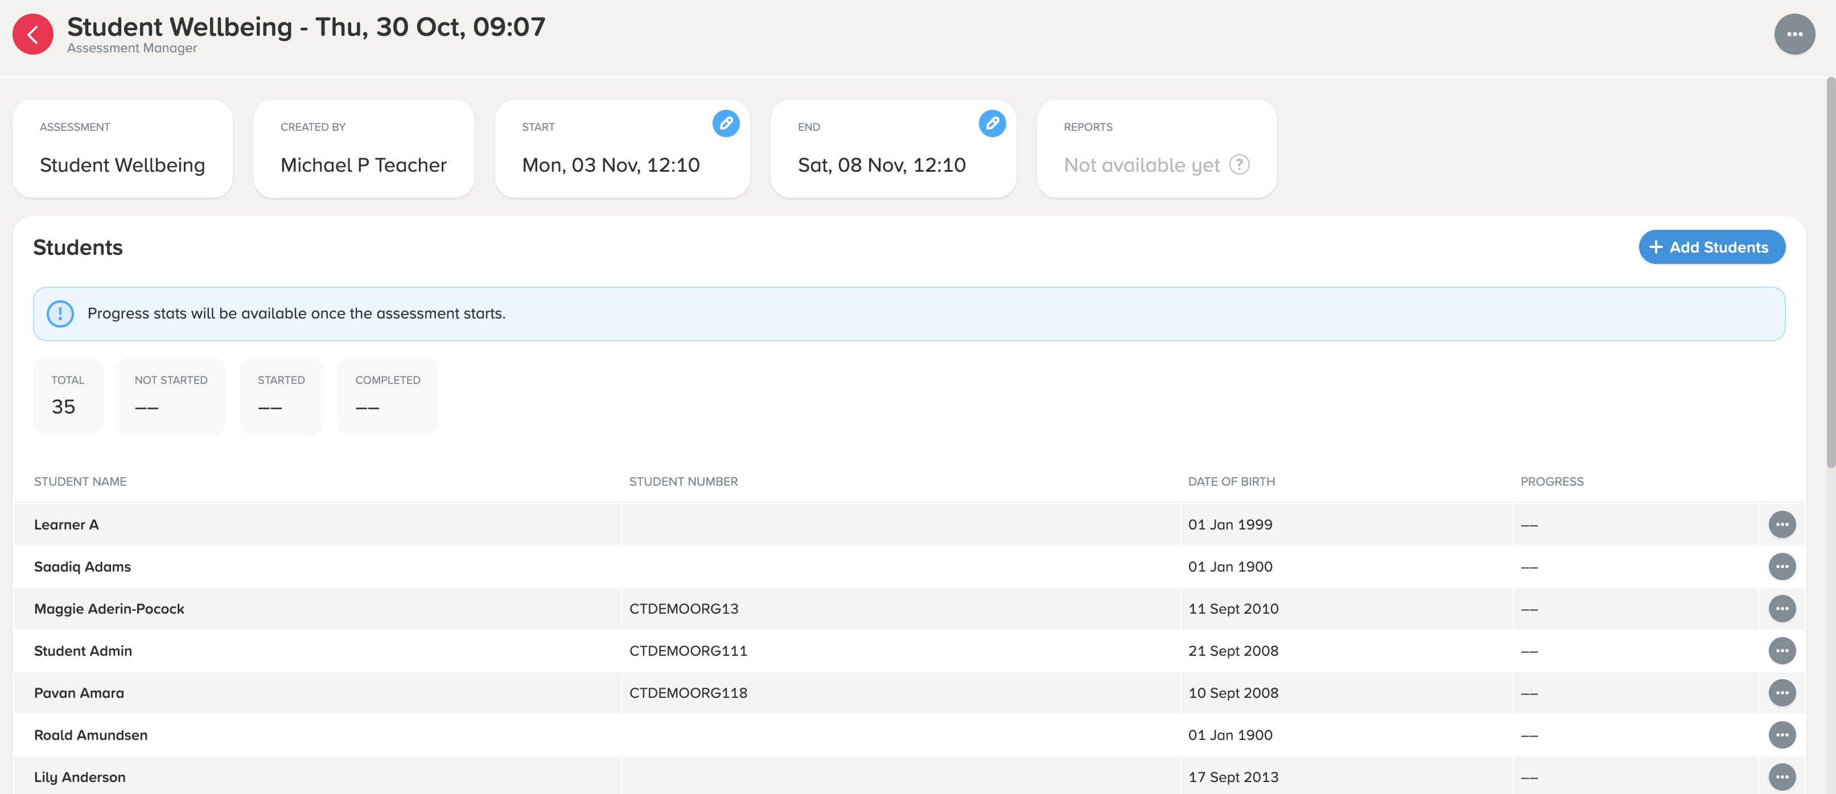Viewport: 1836px width, 794px height.
Task: Click the Add Students button
Action: [1711, 247]
